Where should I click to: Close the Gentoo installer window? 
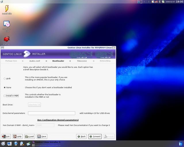point(114,48)
